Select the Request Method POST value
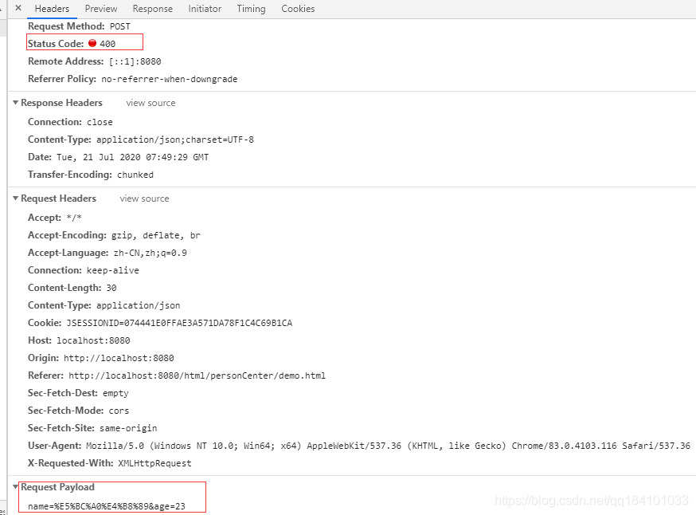Image resolution: width=696 pixels, height=515 pixels. click(119, 26)
